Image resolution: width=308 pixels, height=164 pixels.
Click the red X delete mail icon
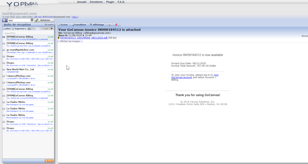[116, 25]
